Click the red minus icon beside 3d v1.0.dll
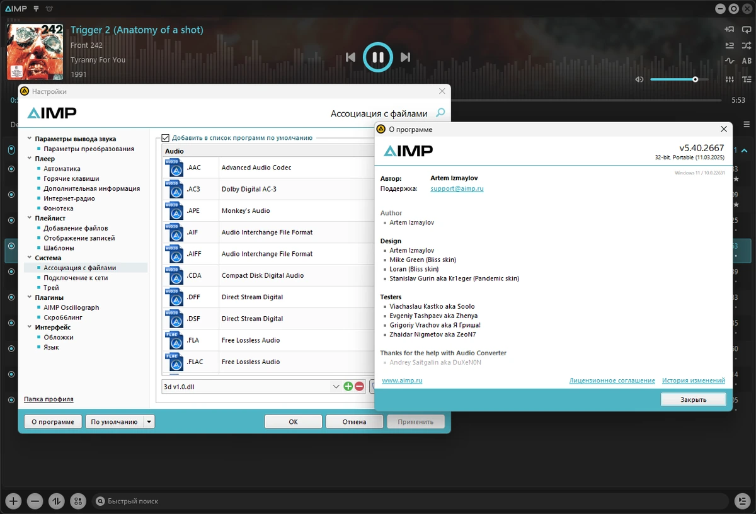This screenshot has width=756, height=514. [x=360, y=386]
